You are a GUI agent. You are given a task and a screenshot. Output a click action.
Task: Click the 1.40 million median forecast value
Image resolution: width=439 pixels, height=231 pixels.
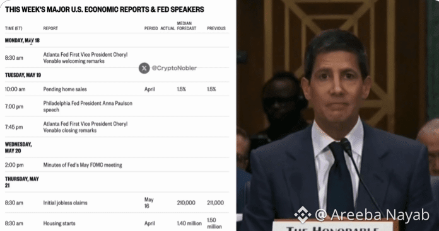pyautogui.click(x=189, y=223)
